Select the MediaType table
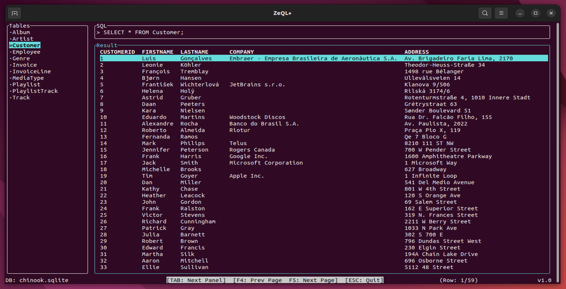 [x=28, y=78]
